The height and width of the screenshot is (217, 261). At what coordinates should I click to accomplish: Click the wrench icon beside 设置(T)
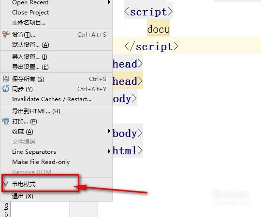pos(6,35)
